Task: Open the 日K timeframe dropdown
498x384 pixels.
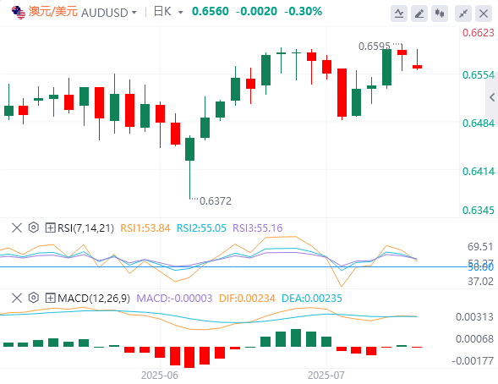Action: click(180, 13)
